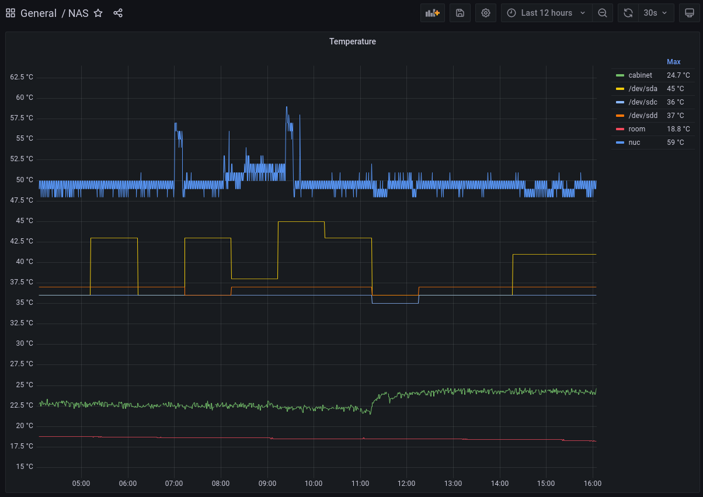Toggle the cabinet series in the legend

[x=640, y=75]
